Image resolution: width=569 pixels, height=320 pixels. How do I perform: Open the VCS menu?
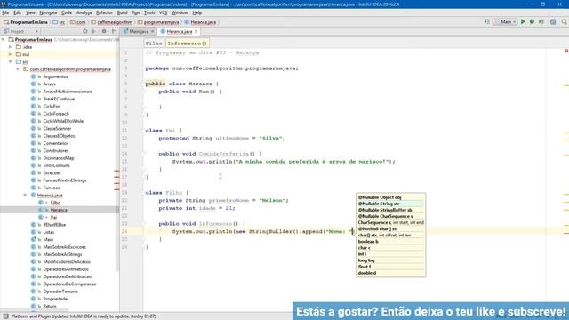pyautogui.click(x=163, y=12)
